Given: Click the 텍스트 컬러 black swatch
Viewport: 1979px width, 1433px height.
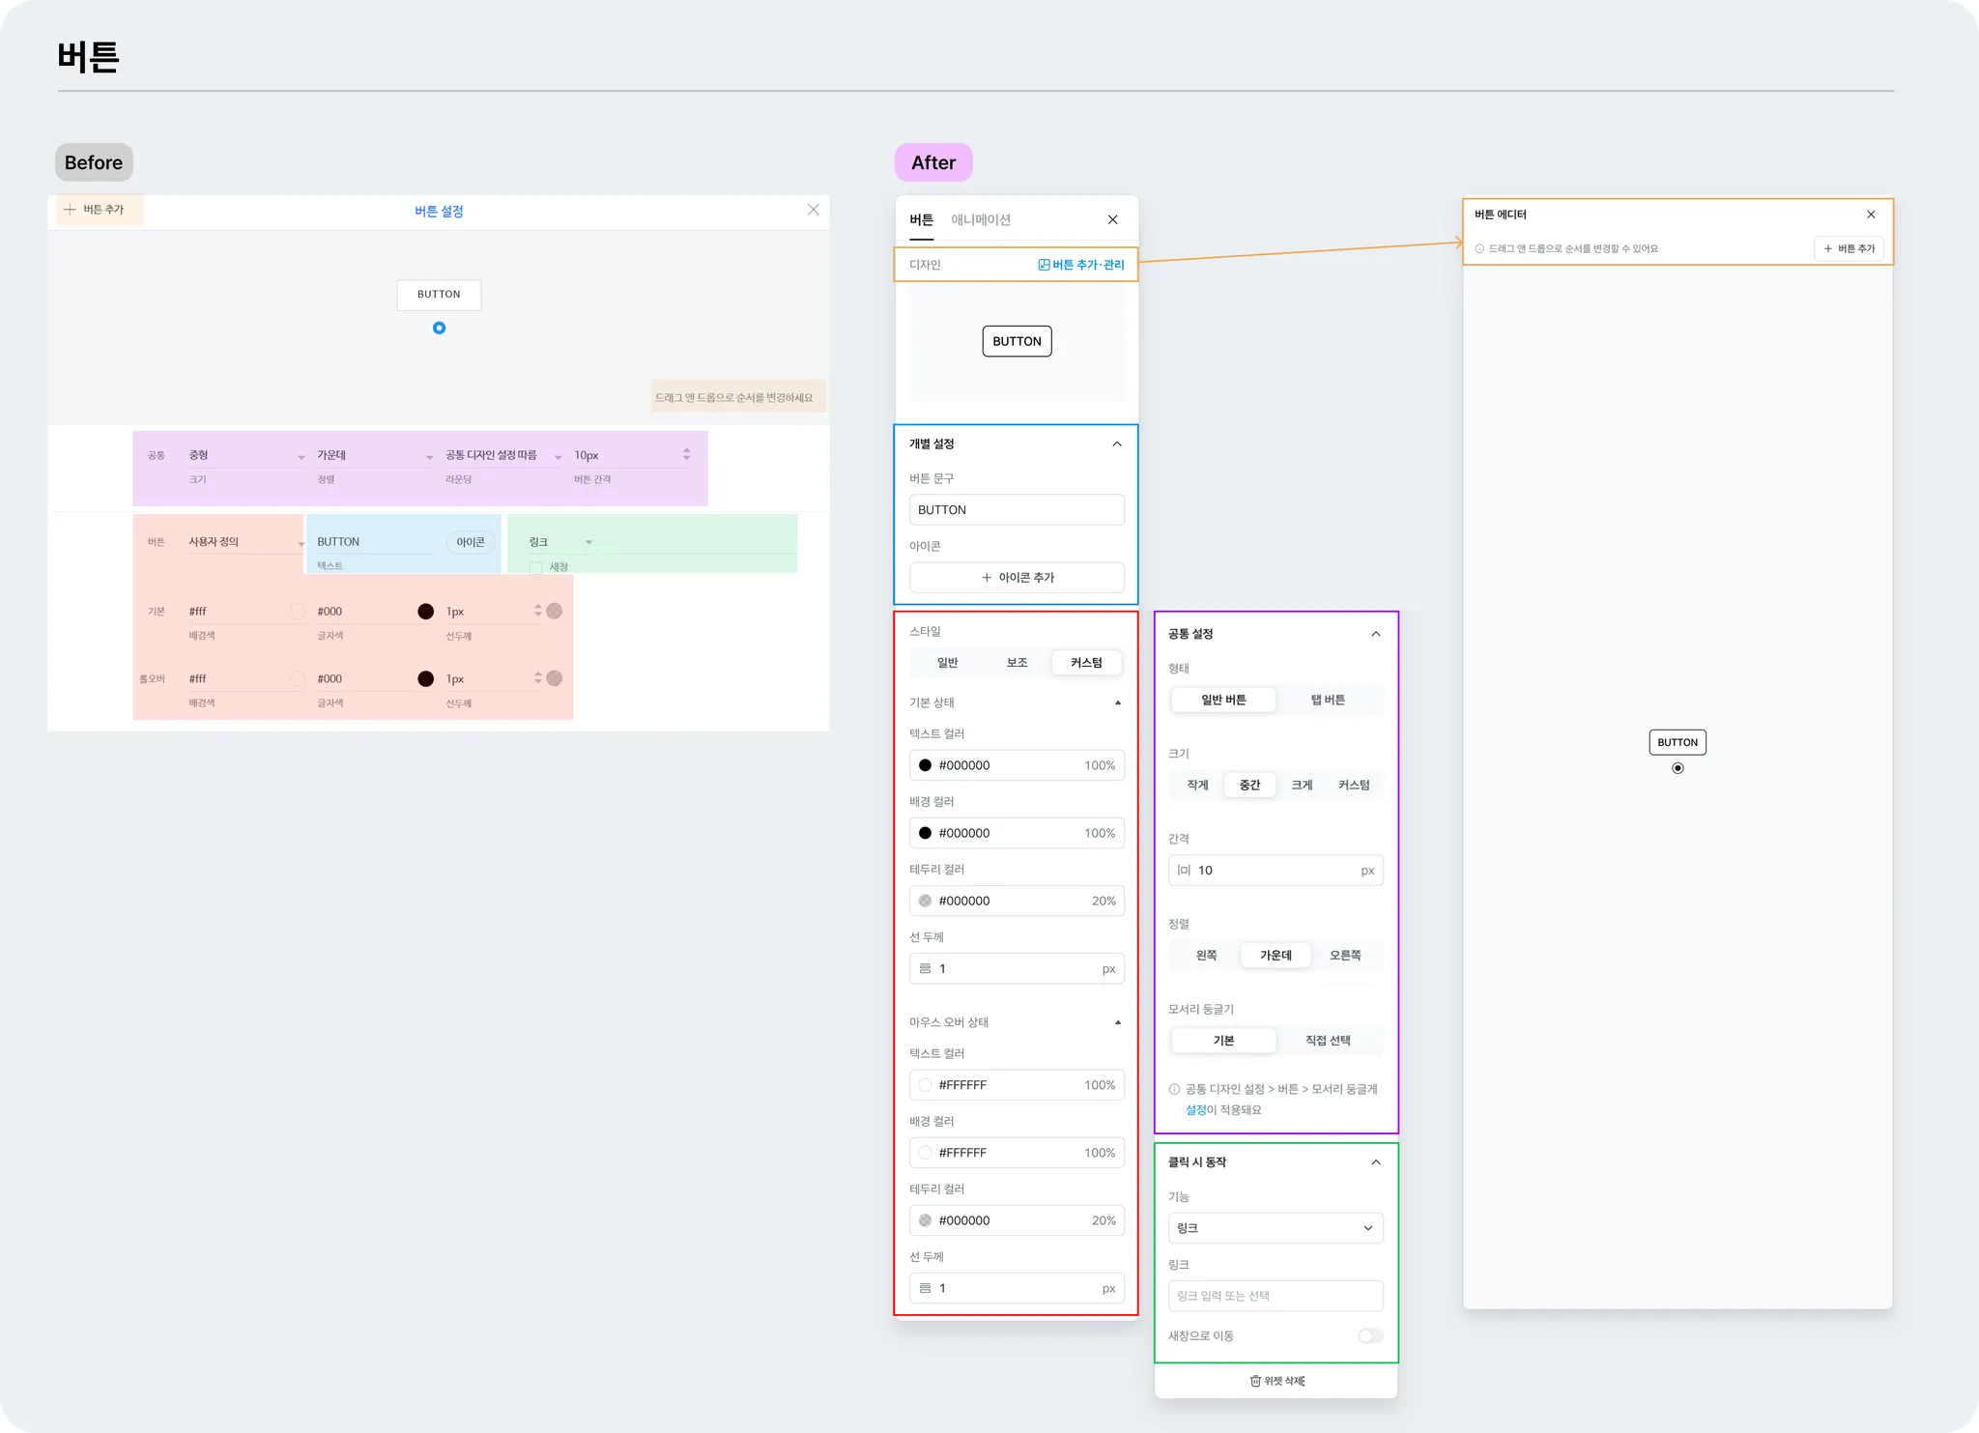Looking at the screenshot, I should pos(925,765).
